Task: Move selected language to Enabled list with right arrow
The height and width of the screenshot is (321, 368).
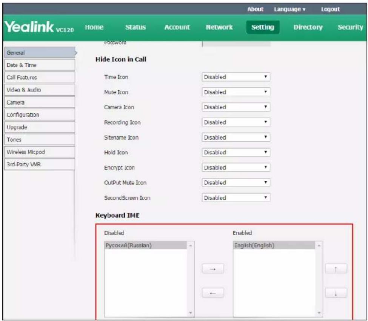Action: tap(213, 268)
